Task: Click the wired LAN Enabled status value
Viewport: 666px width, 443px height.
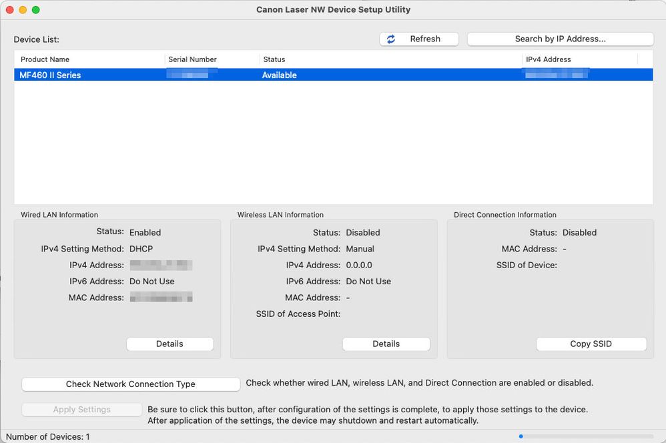Action: (145, 232)
